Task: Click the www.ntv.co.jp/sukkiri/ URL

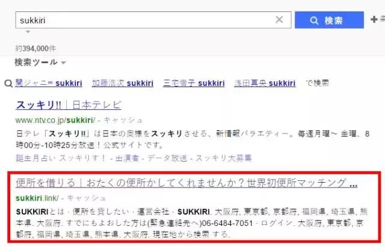Action: point(55,120)
